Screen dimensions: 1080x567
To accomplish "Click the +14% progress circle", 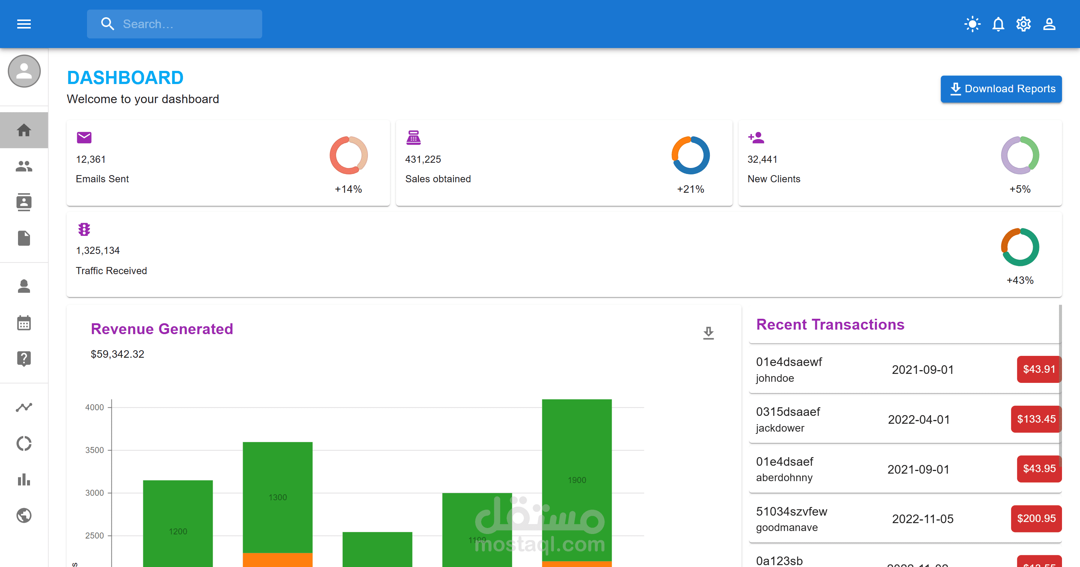I will [x=348, y=155].
